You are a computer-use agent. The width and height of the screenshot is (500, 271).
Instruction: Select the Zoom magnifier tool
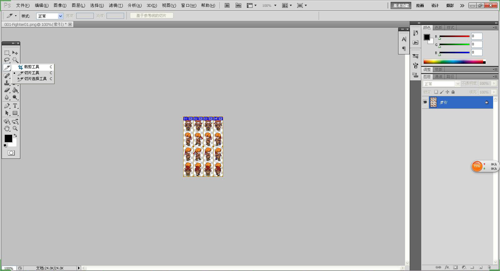(15, 128)
